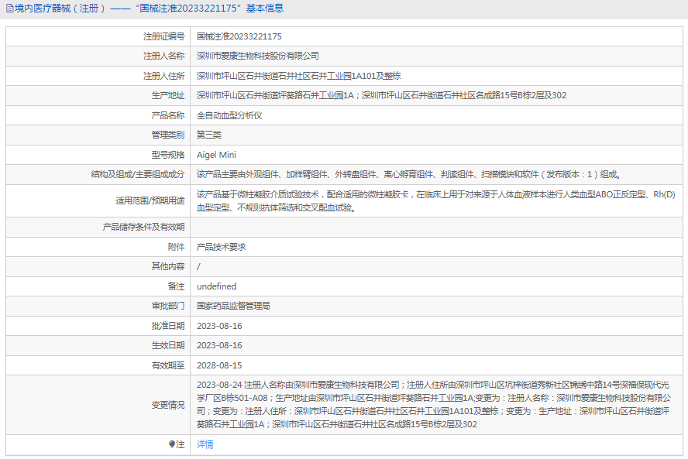Click the 批准日期 value 2023-08-16
The width and height of the screenshot is (688, 459).
(219, 326)
